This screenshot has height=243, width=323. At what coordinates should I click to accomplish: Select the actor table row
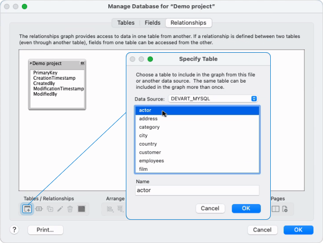click(x=197, y=110)
